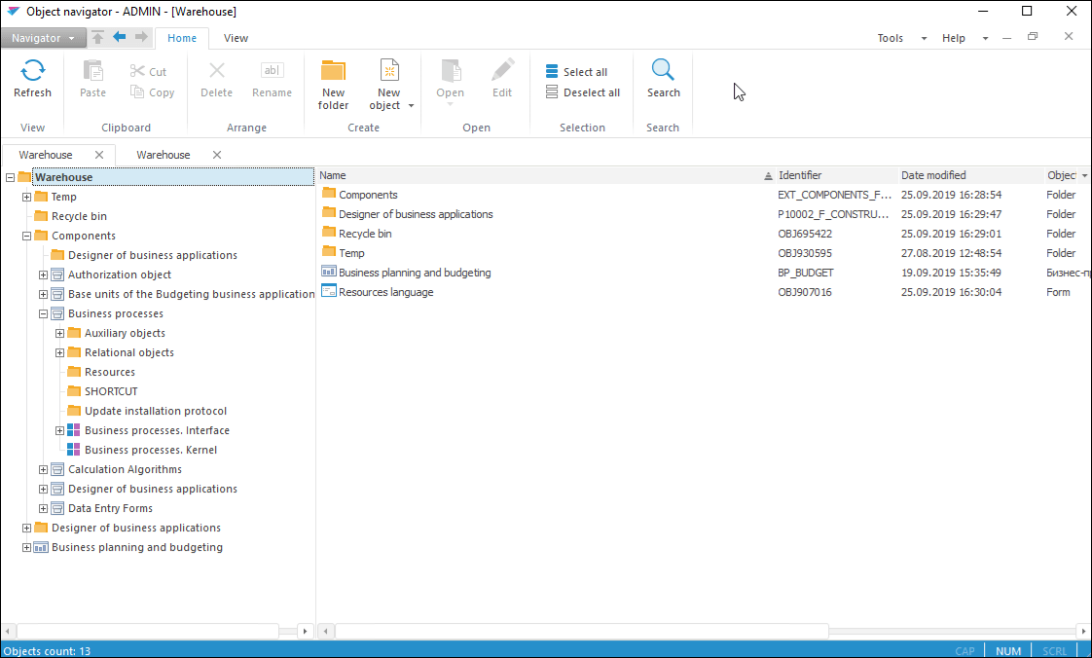
Task: Click the Calculation Algorithms repository icon in tree
Action: 57,469
